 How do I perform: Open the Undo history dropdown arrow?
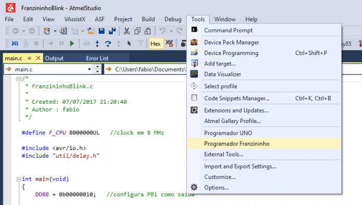tap(171, 31)
